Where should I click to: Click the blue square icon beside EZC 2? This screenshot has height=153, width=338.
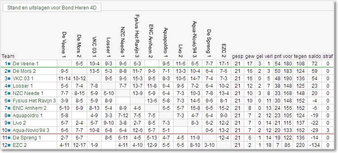click(9, 145)
